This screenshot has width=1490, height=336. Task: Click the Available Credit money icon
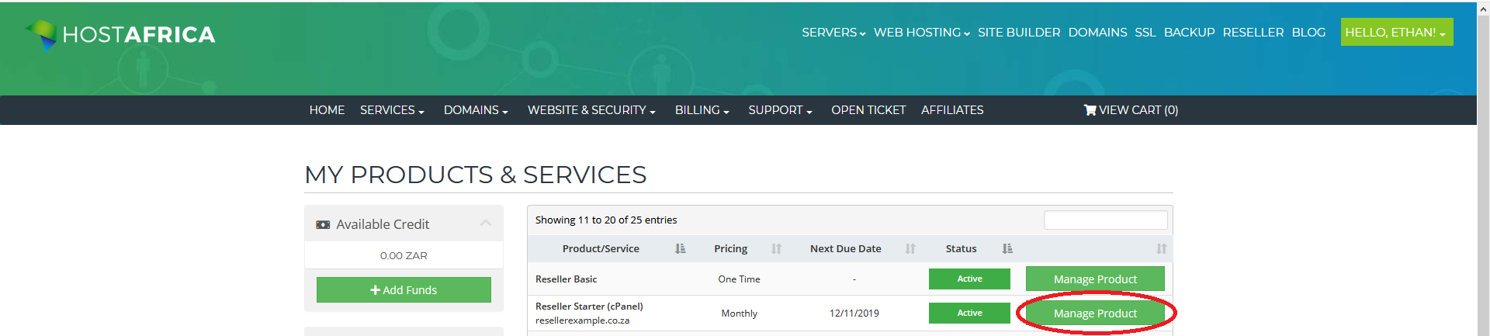tap(323, 225)
